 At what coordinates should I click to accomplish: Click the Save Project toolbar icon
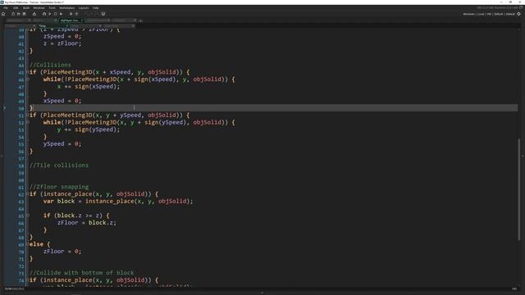click(24, 14)
